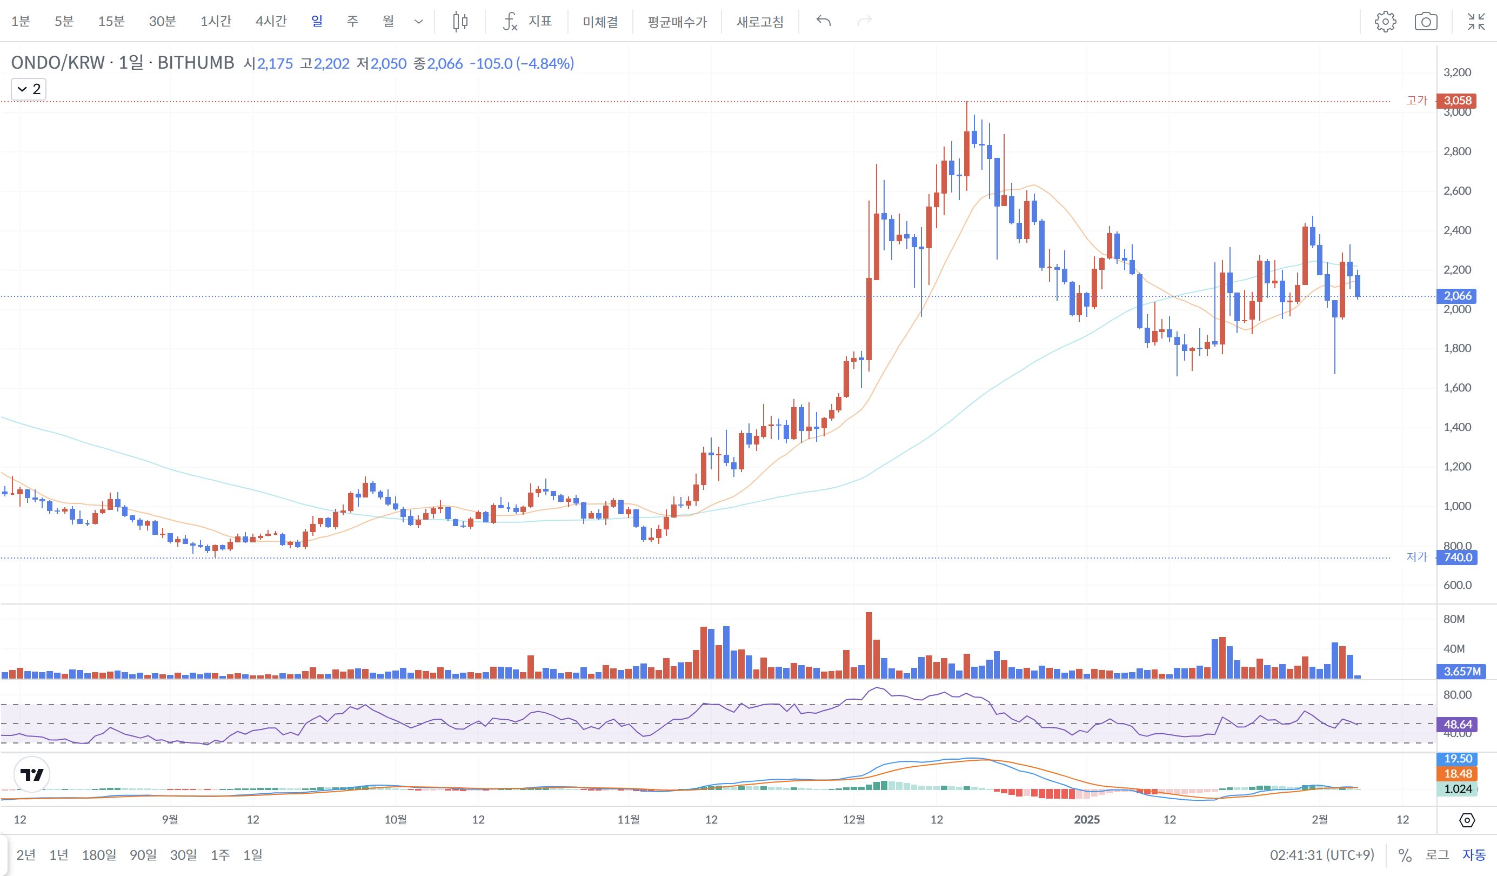Toggle log (로그) scale mode
This screenshot has height=876, width=1497.
(1437, 854)
